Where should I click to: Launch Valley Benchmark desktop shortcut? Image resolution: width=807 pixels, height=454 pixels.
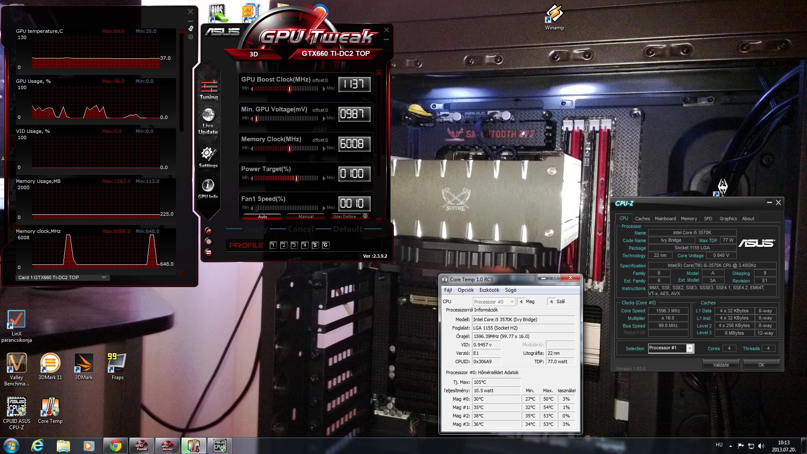click(x=16, y=370)
